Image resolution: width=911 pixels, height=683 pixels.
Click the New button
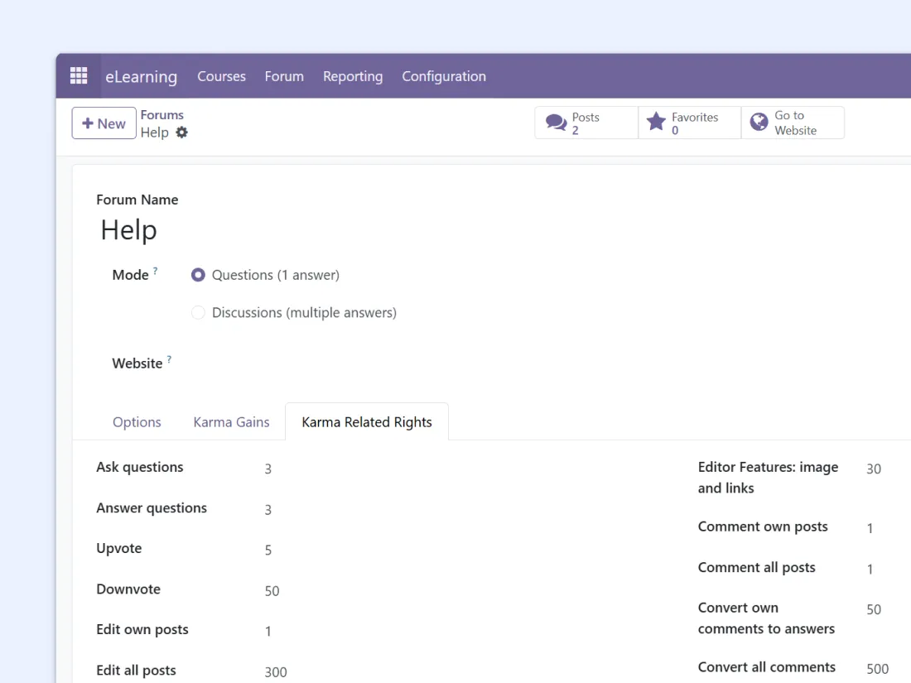(x=104, y=123)
